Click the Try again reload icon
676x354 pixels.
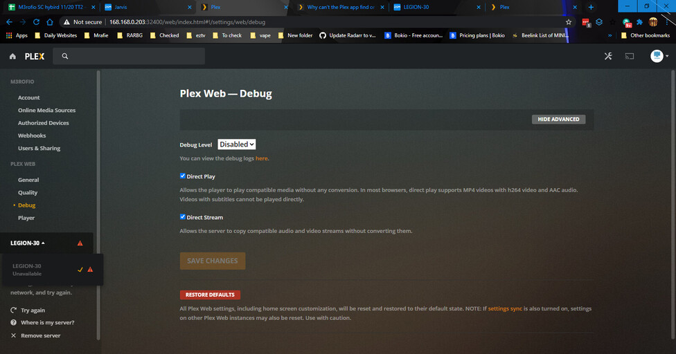[x=13, y=310]
